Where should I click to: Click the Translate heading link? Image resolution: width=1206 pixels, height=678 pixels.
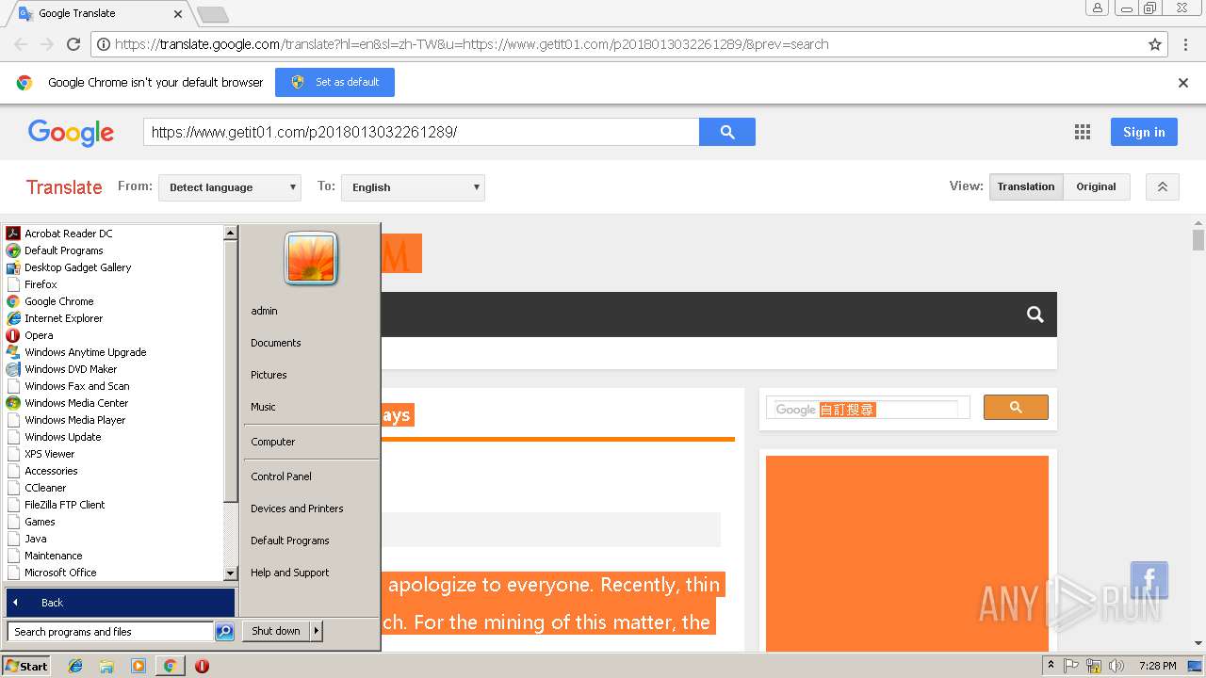coord(64,187)
